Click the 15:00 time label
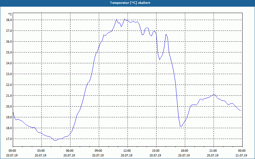255x159 pixels. click(x=156, y=151)
